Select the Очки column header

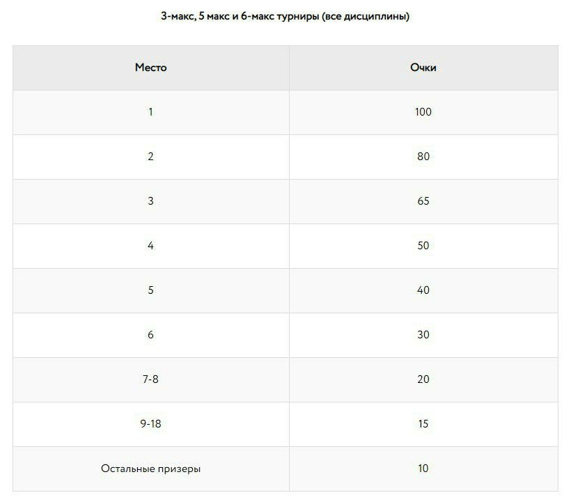[423, 68]
